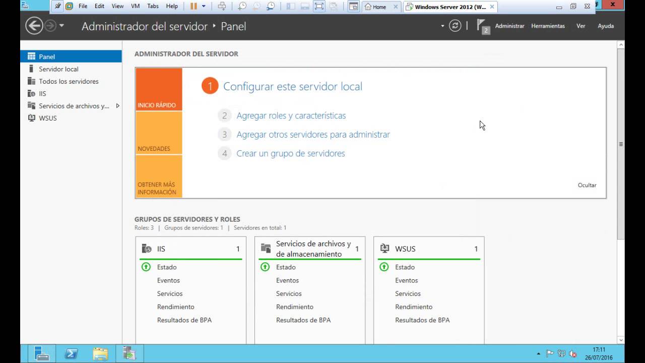
Task: Click the pin icon in VMware toolbar
Action: click(x=58, y=7)
